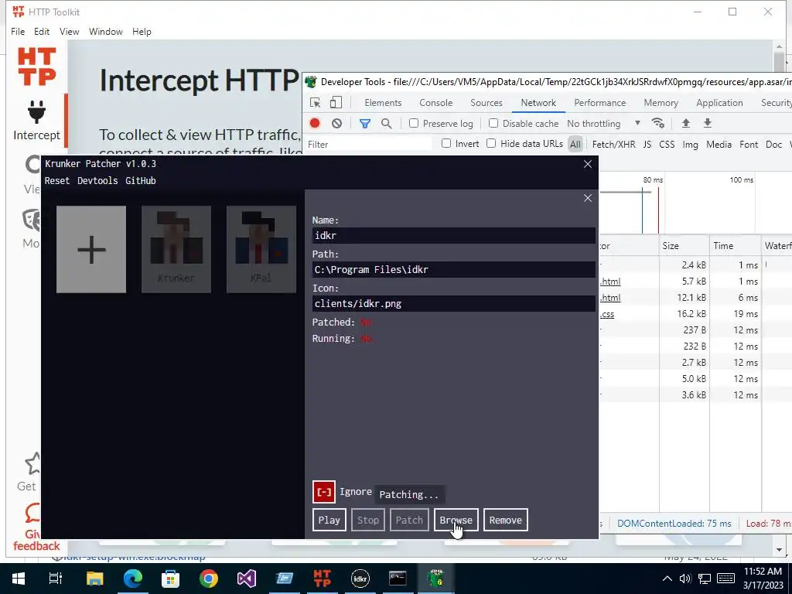Switch to Krunker Patcher taskbar icon
792x594 pixels.
click(436, 579)
